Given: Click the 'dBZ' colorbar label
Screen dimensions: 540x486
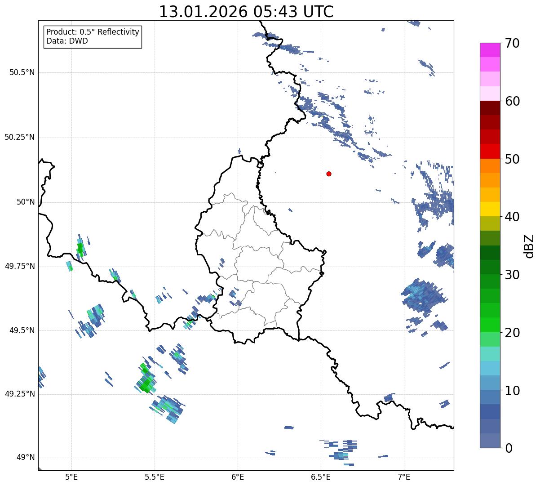Looking at the screenshot, I should (x=529, y=245).
